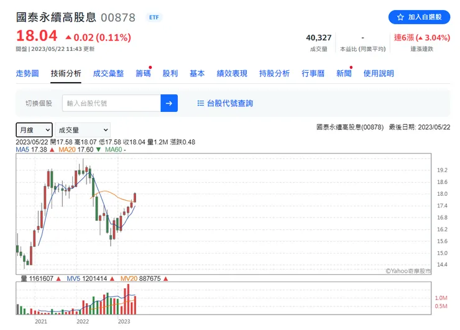This screenshot has width=460, height=330.
Task: Click the ETF badge next to 00878
Action: point(154,17)
